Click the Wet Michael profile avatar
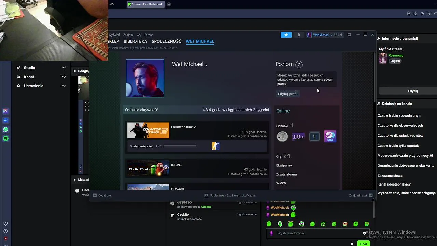Viewport: 437px width, 246px height. click(x=145, y=78)
